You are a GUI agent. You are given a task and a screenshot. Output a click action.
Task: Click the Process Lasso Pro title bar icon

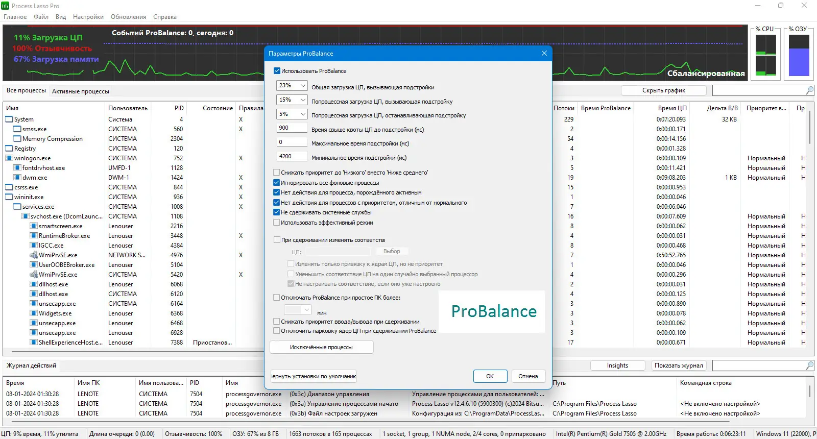tap(5, 6)
